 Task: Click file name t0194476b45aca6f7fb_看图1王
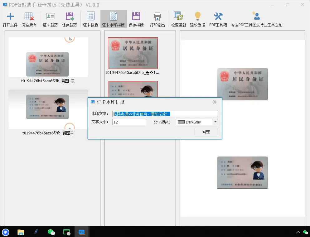(x=48, y=81)
